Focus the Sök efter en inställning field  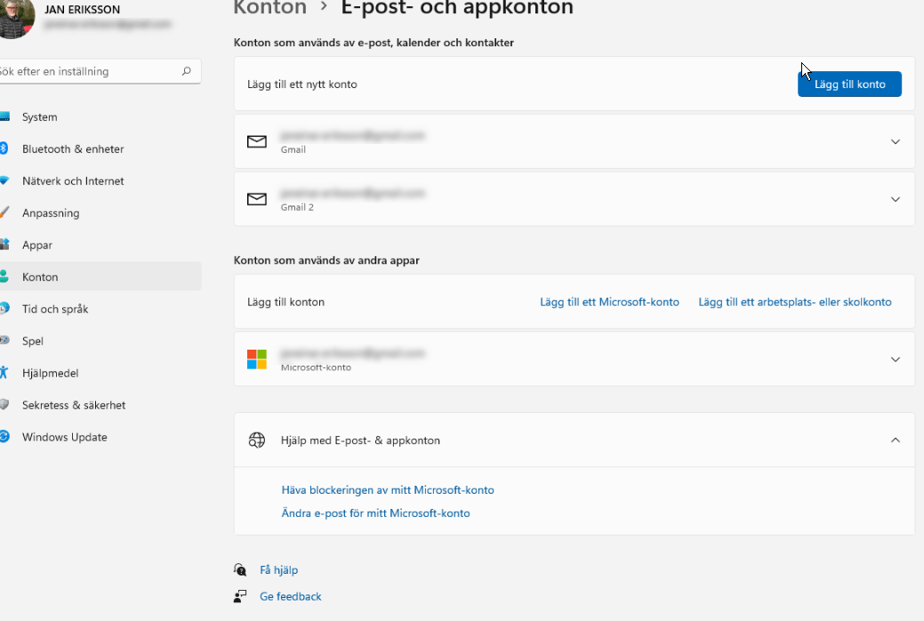click(89, 71)
